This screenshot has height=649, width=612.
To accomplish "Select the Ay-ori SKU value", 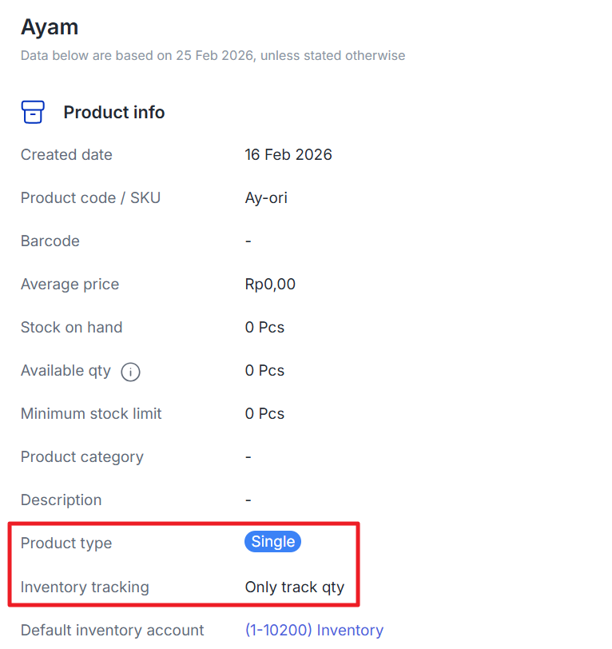I will point(266,197).
